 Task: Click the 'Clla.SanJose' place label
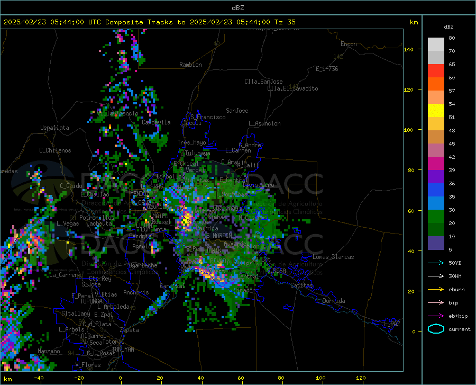(x=263, y=82)
